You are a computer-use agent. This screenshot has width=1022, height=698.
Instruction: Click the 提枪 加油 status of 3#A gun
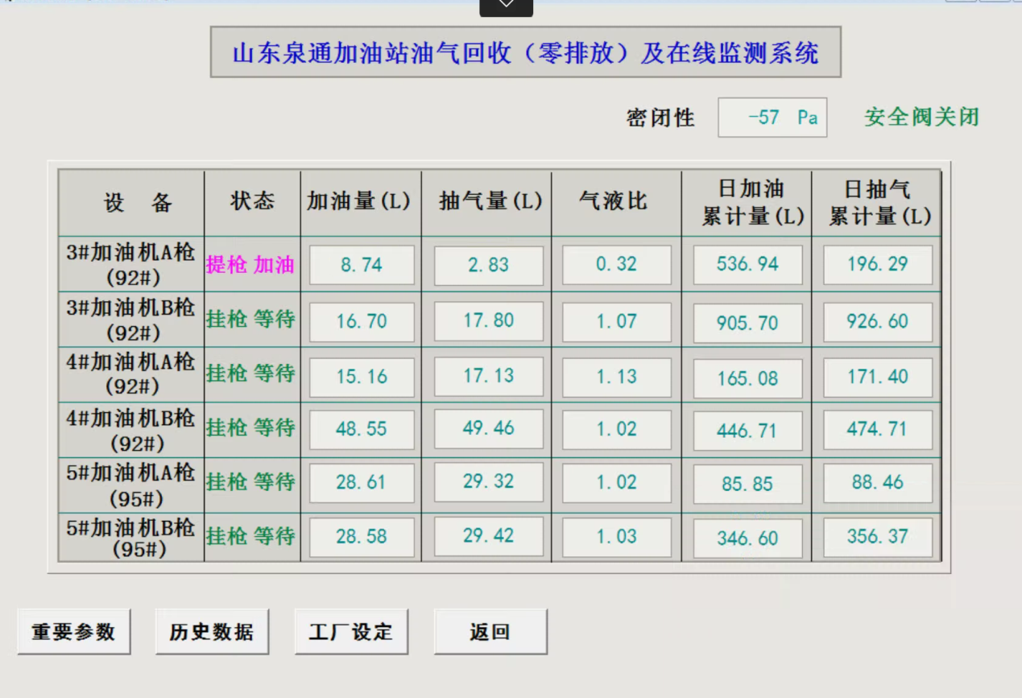tap(250, 265)
